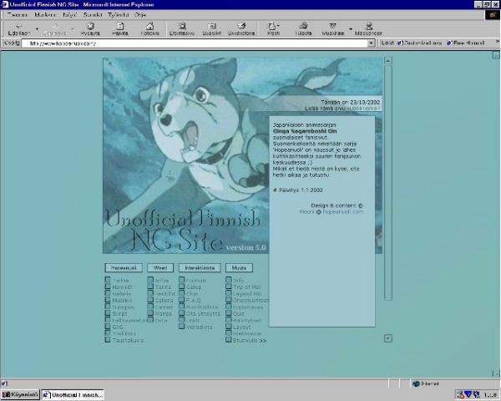This screenshot has width=501, height=401.
Task: Open the Suosikit menu in the menu bar
Action: 92,14
